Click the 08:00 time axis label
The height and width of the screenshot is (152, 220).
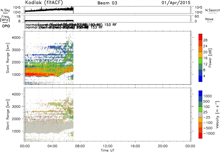pyautogui.click(x=80, y=146)
